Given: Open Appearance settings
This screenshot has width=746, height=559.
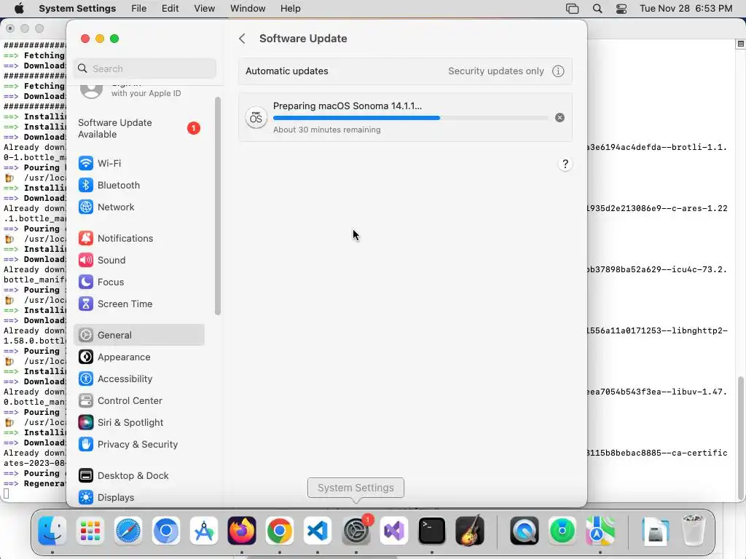Looking at the screenshot, I should point(139,357).
